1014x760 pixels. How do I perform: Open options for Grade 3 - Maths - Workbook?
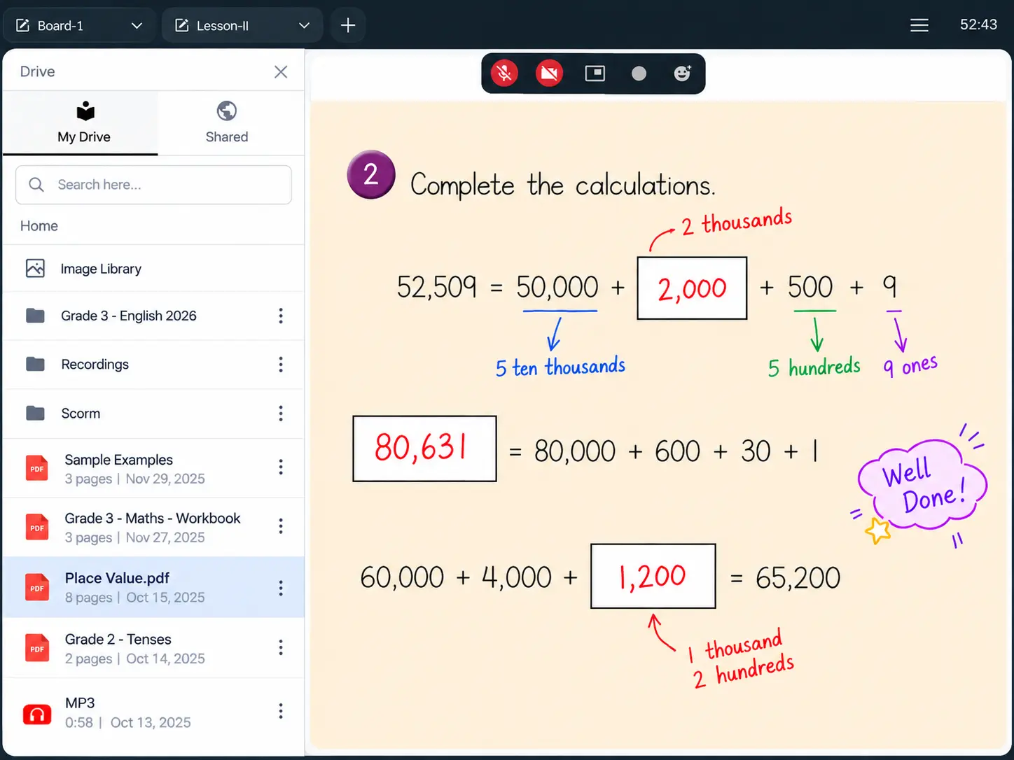coord(281,526)
